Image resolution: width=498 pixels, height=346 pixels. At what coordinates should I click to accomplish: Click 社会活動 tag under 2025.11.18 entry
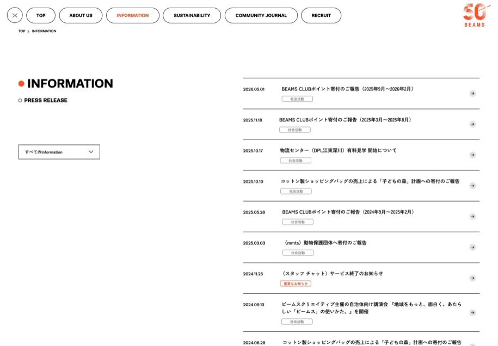[x=295, y=130]
